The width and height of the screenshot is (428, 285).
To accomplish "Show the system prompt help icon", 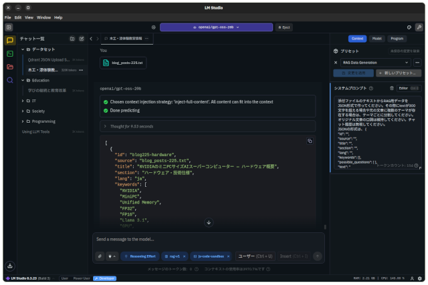I will [371, 88].
